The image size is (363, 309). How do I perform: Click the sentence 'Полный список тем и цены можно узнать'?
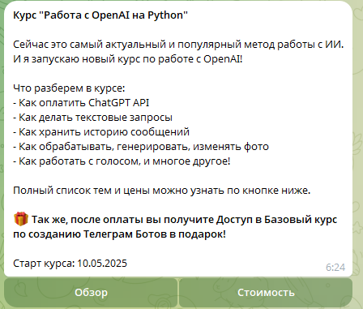click(119, 191)
